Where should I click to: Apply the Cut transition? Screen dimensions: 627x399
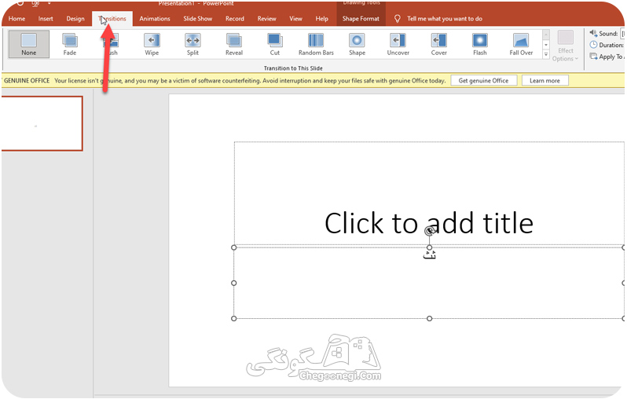tap(275, 44)
